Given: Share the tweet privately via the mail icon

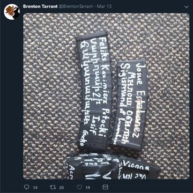Looking at the screenshot, I should point(106,187).
